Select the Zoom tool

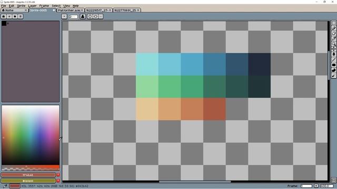tap(333, 44)
